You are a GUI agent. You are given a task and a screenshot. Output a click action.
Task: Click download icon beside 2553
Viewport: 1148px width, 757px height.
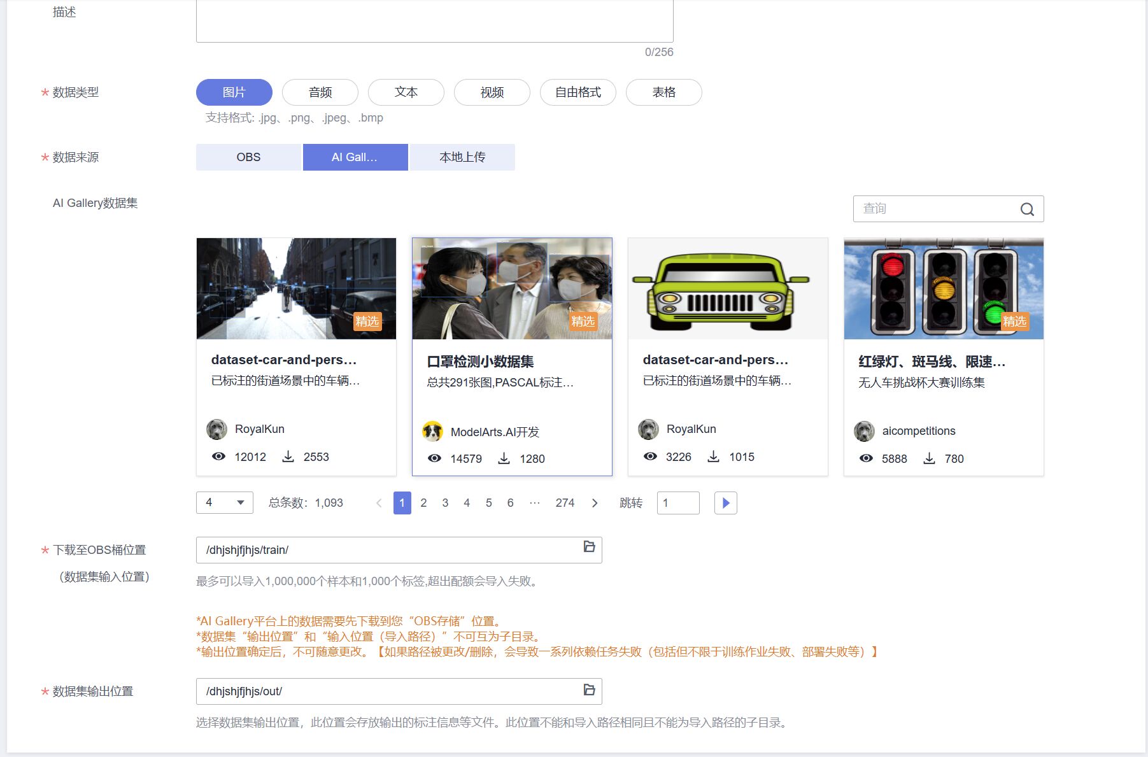pos(288,456)
